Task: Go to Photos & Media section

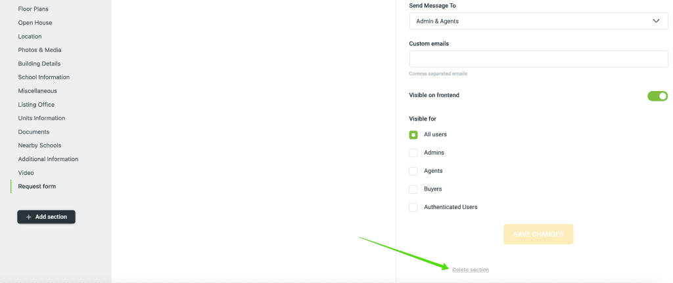Action: tap(40, 50)
